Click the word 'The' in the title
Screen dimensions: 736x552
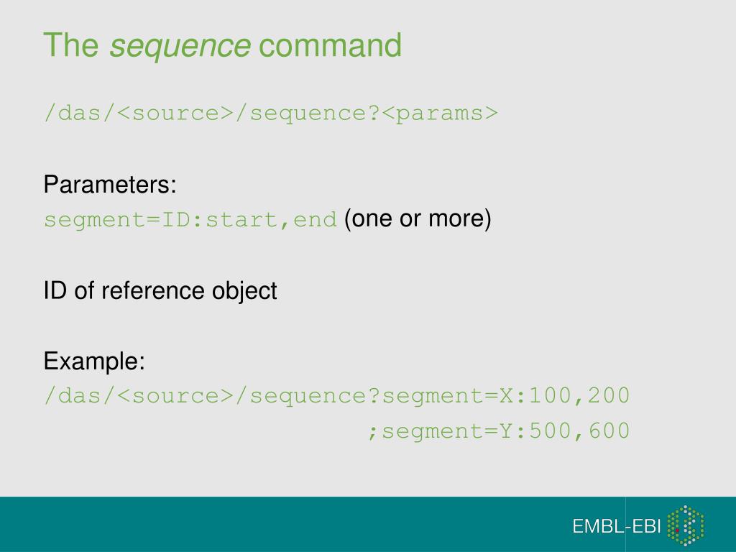click(x=71, y=45)
